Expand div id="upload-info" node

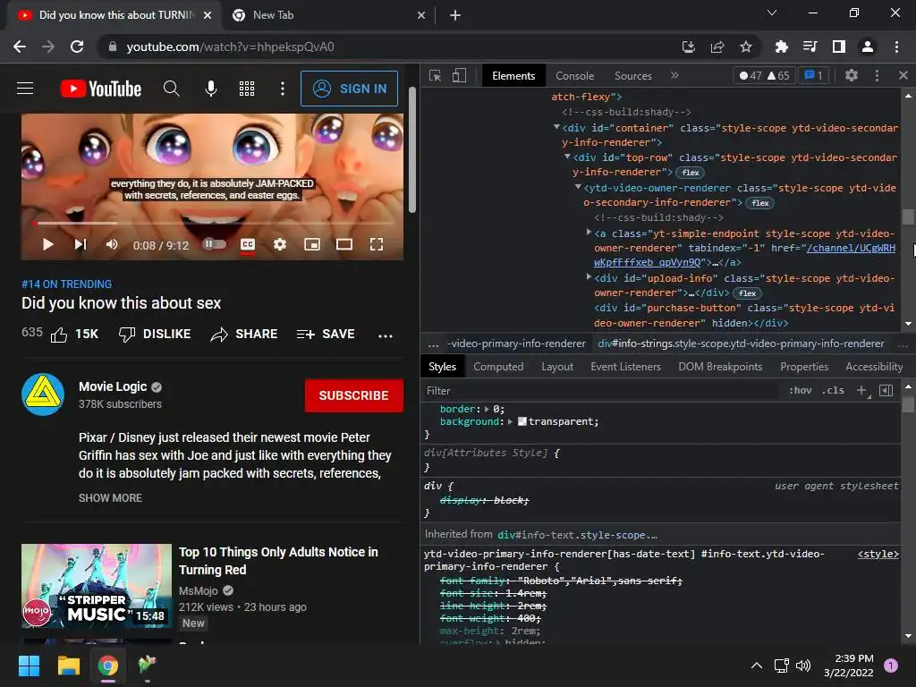589,277
